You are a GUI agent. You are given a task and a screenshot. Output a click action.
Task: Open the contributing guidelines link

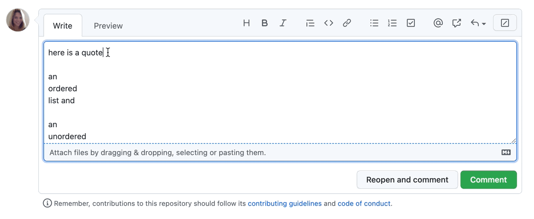[285, 203]
